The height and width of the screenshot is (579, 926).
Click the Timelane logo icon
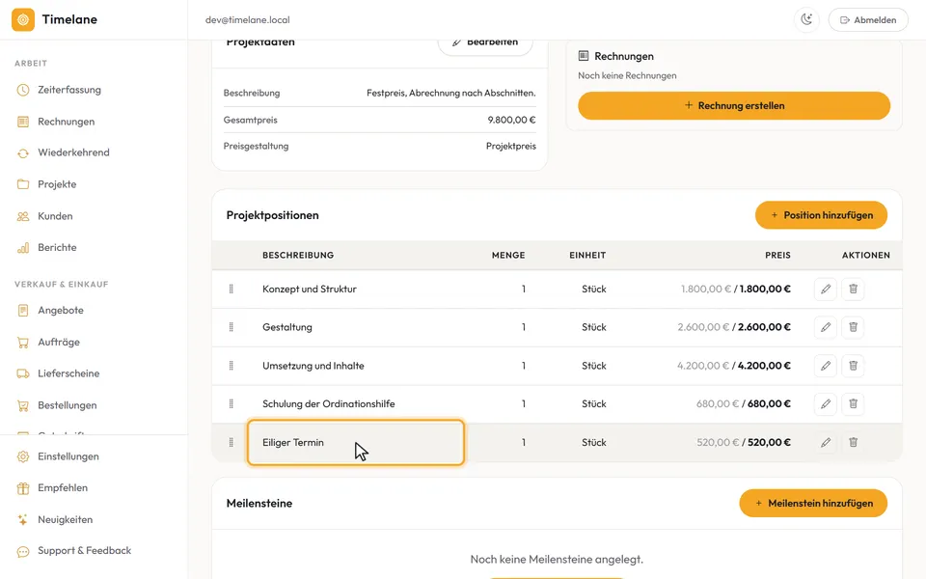coord(23,19)
